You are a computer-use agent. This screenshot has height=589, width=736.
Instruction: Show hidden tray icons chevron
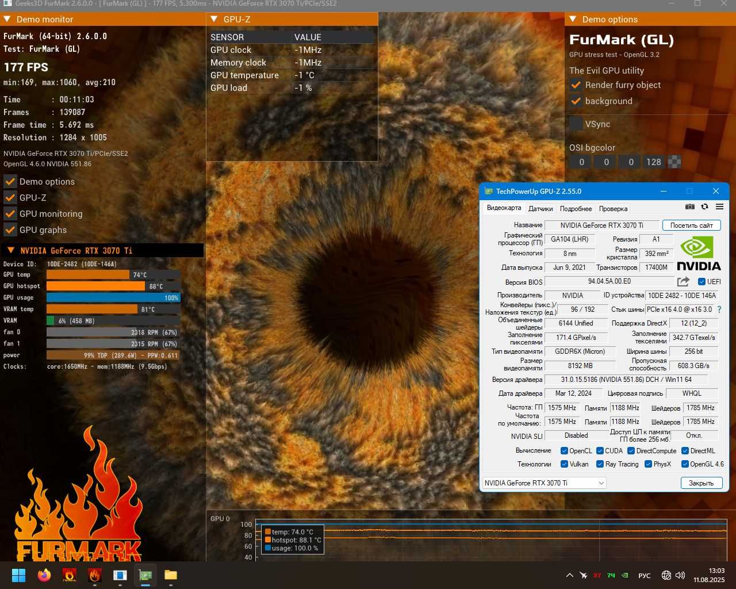click(570, 575)
